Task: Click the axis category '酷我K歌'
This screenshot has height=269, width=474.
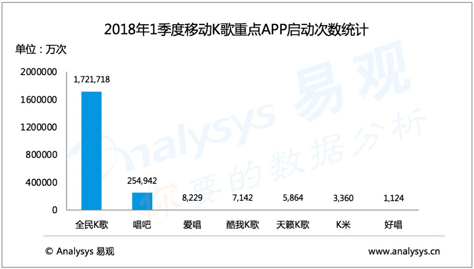Action: pos(242,225)
